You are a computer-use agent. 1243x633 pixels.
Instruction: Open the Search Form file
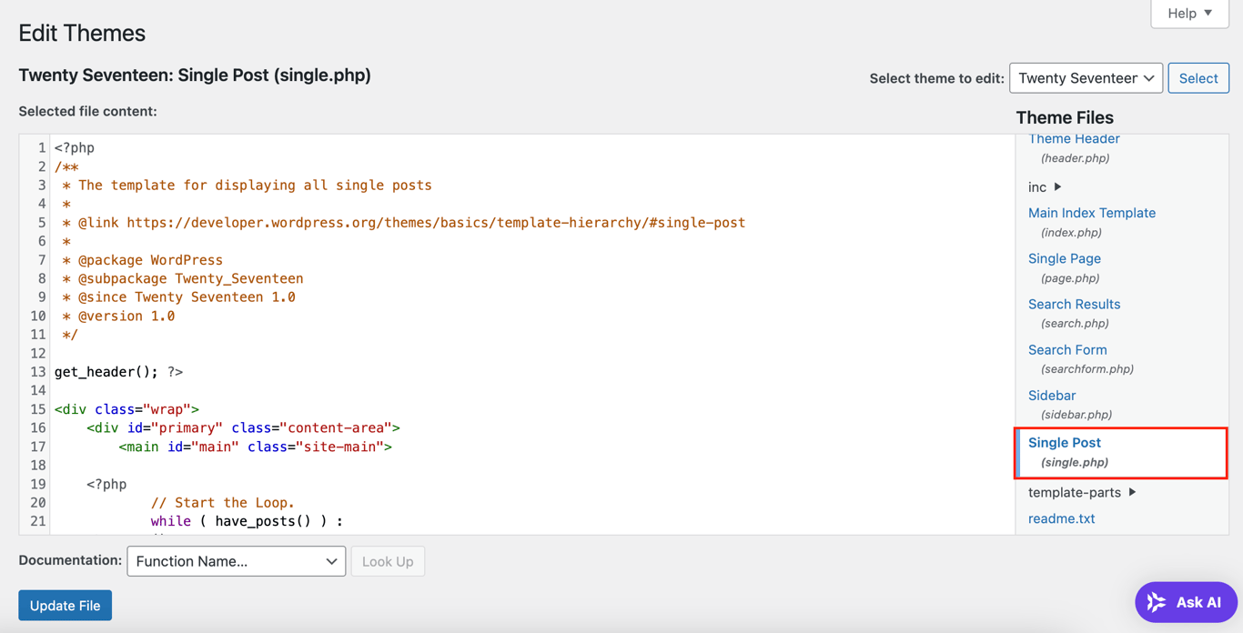tap(1066, 349)
